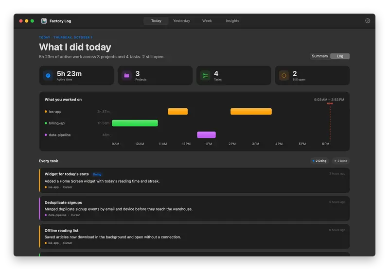Click the active work summary sentence
389x270 pixels.
point(102,57)
